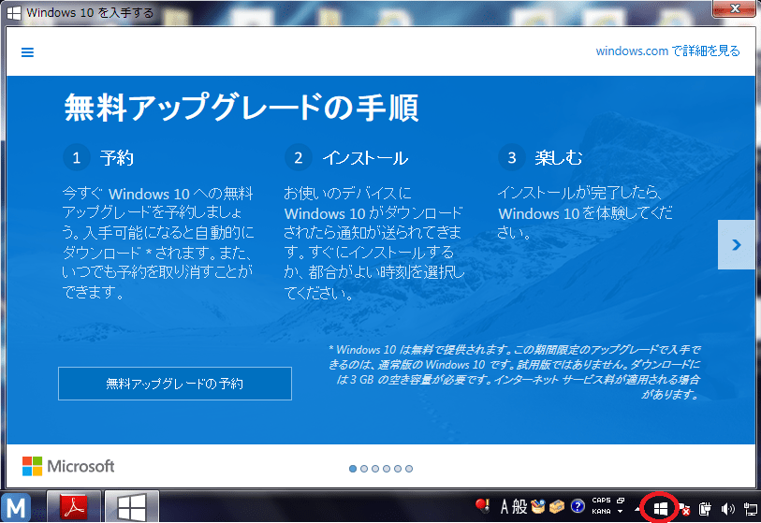Close the Windows 10 を入手する window
Screen dimensions: 761x523
(735, 7)
